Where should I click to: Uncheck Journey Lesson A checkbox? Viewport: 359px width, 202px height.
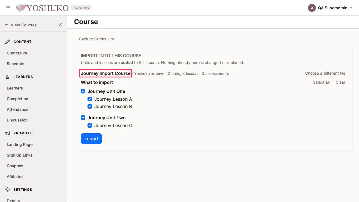click(90, 99)
